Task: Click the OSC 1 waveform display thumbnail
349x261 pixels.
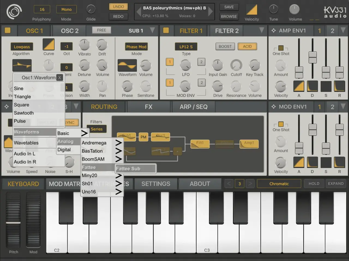Action: pyautogui.click(x=22, y=66)
